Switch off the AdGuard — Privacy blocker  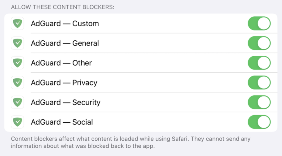pos(259,83)
